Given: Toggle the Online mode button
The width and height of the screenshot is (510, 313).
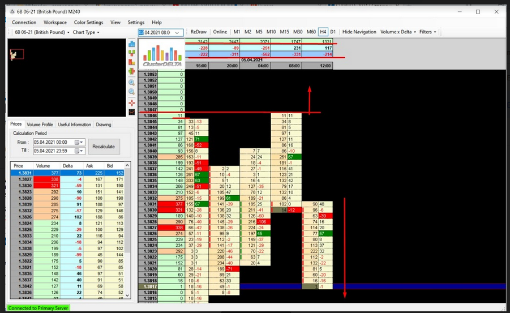Looking at the screenshot, I should [220, 32].
